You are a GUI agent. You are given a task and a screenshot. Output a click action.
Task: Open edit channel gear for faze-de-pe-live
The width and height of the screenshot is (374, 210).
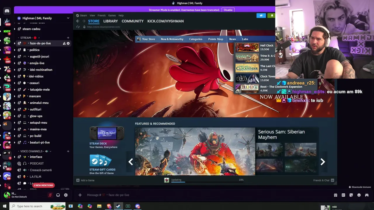pos(68,43)
